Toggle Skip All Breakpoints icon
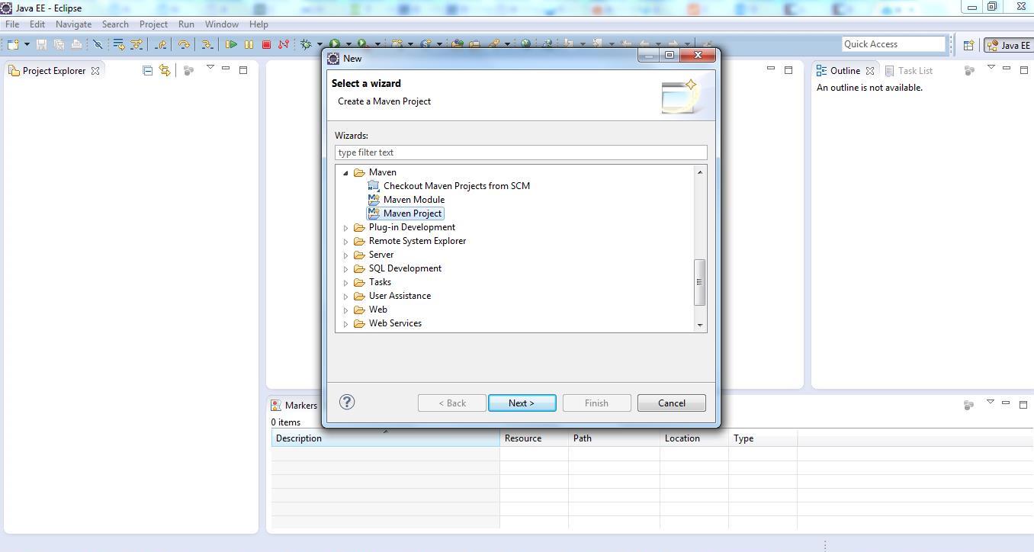Viewport: 1034px width, 552px height. point(98,44)
